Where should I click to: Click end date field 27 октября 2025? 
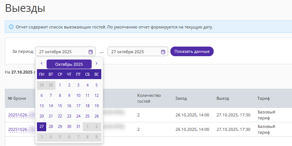[x=138, y=52]
